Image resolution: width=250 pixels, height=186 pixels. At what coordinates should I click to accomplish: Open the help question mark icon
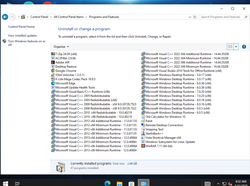pos(244,47)
